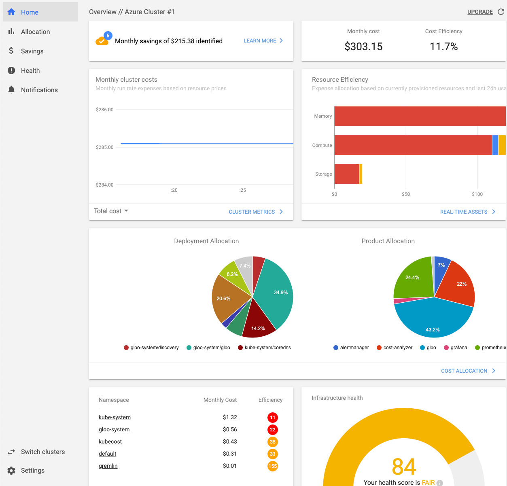This screenshot has width=507, height=486.
Task: Click the Switch clusters icon
Action: click(11, 452)
